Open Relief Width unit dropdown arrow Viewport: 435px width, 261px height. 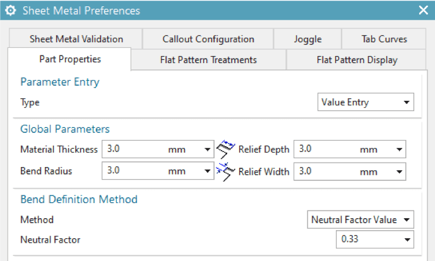click(x=399, y=171)
